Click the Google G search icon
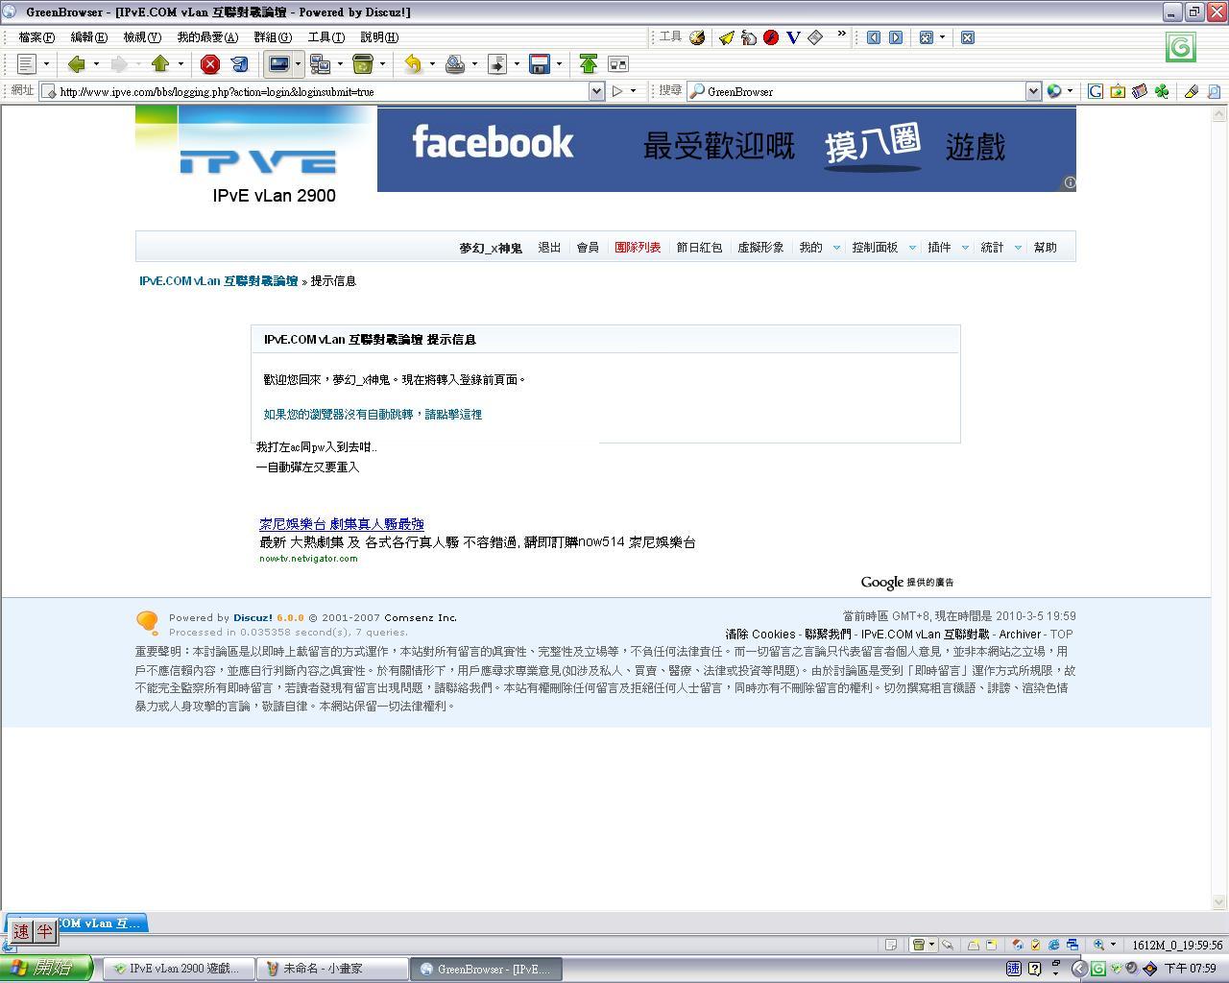 pos(1096,91)
